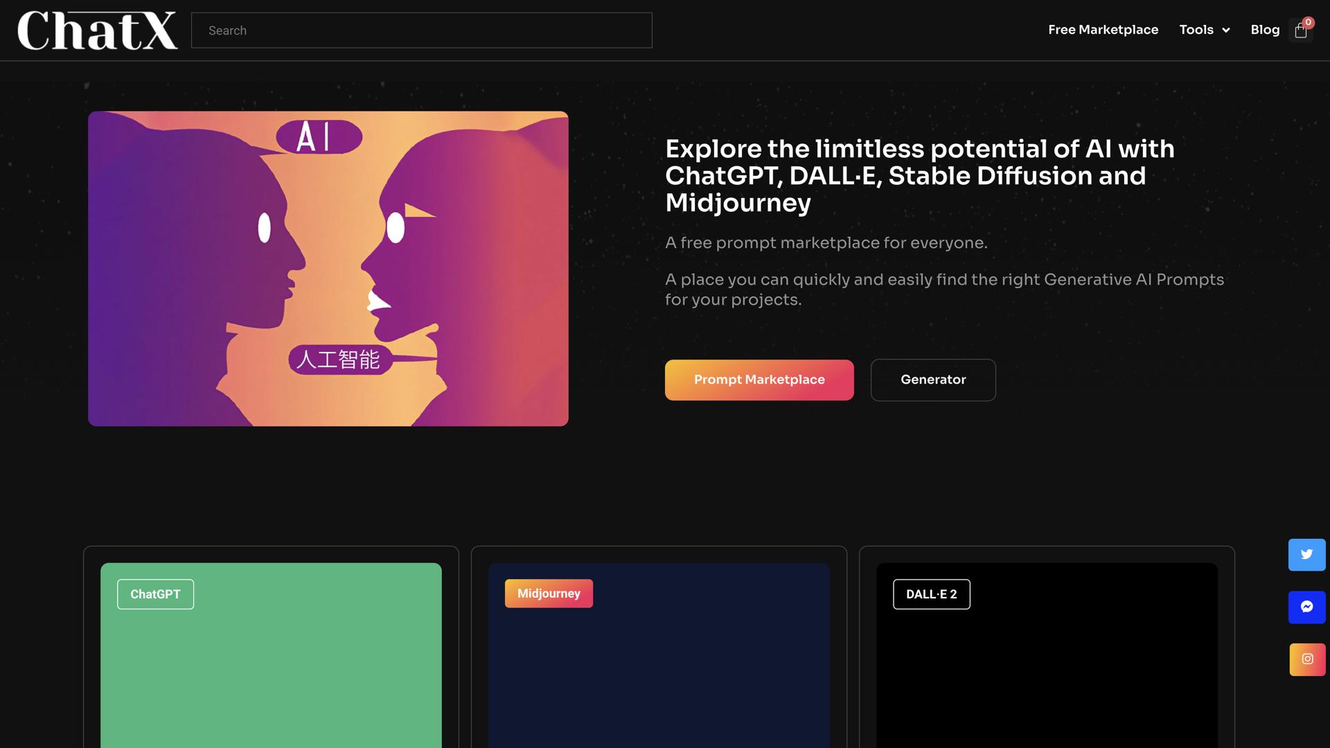
Task: Click the Tools chevron arrow
Action: point(1226,30)
